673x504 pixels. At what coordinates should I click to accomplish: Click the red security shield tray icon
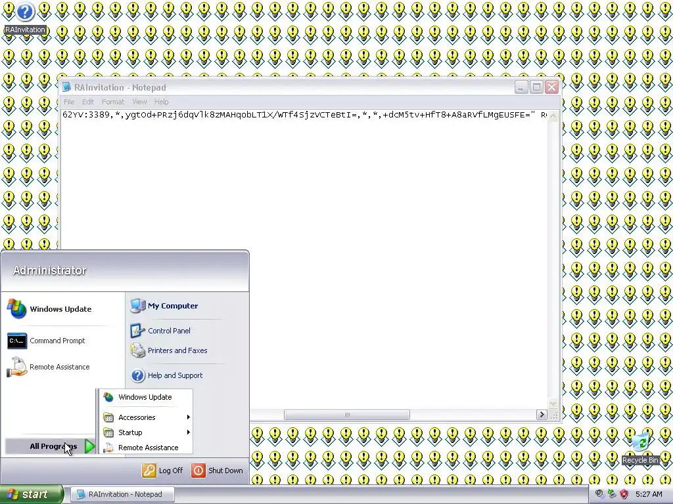624,494
